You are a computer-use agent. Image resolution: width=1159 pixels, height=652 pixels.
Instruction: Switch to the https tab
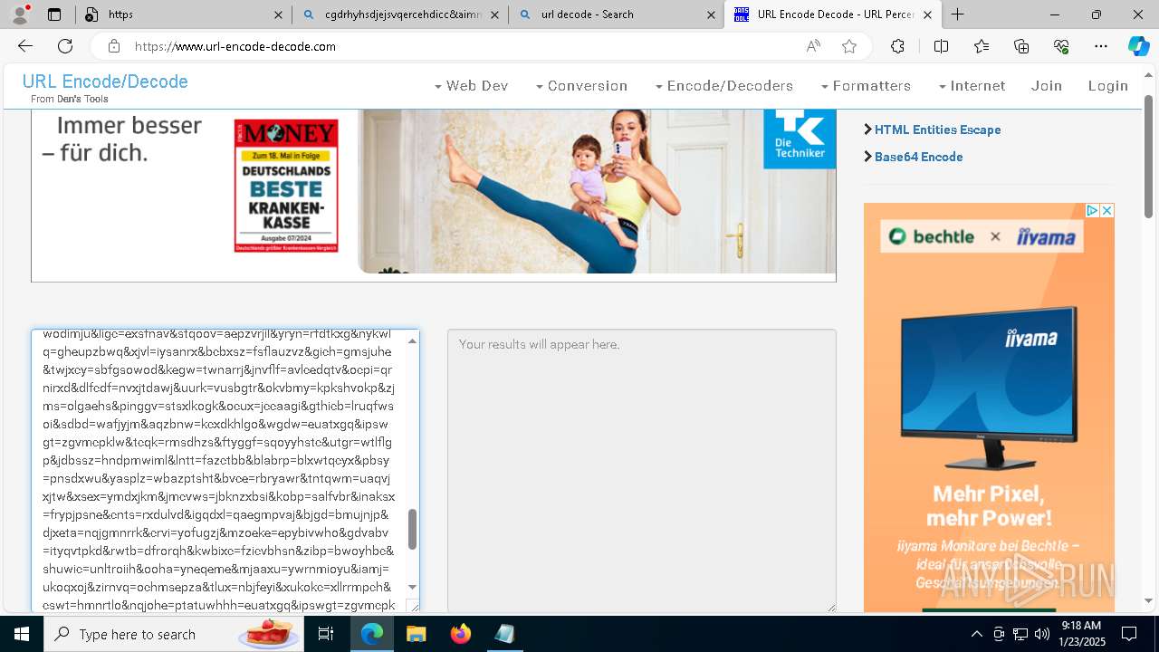tap(183, 14)
